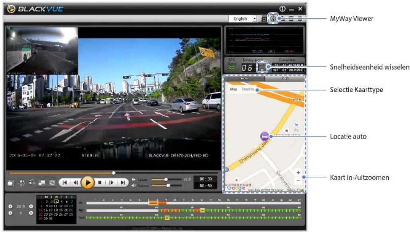Select date 24 in calendar
This screenshot has height=232, width=410.
(51, 214)
